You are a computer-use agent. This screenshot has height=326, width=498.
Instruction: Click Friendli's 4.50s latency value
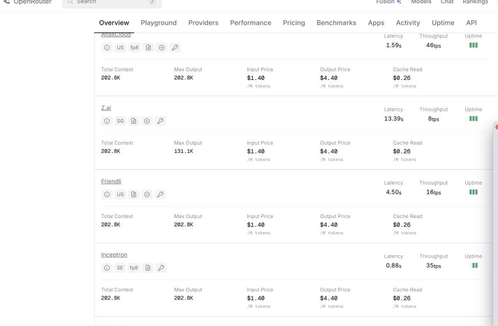point(393,192)
